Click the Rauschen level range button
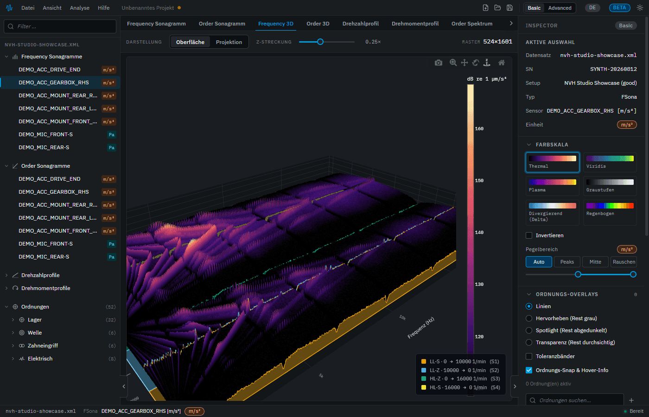Screen dimensions: 649x417 (x=624, y=262)
